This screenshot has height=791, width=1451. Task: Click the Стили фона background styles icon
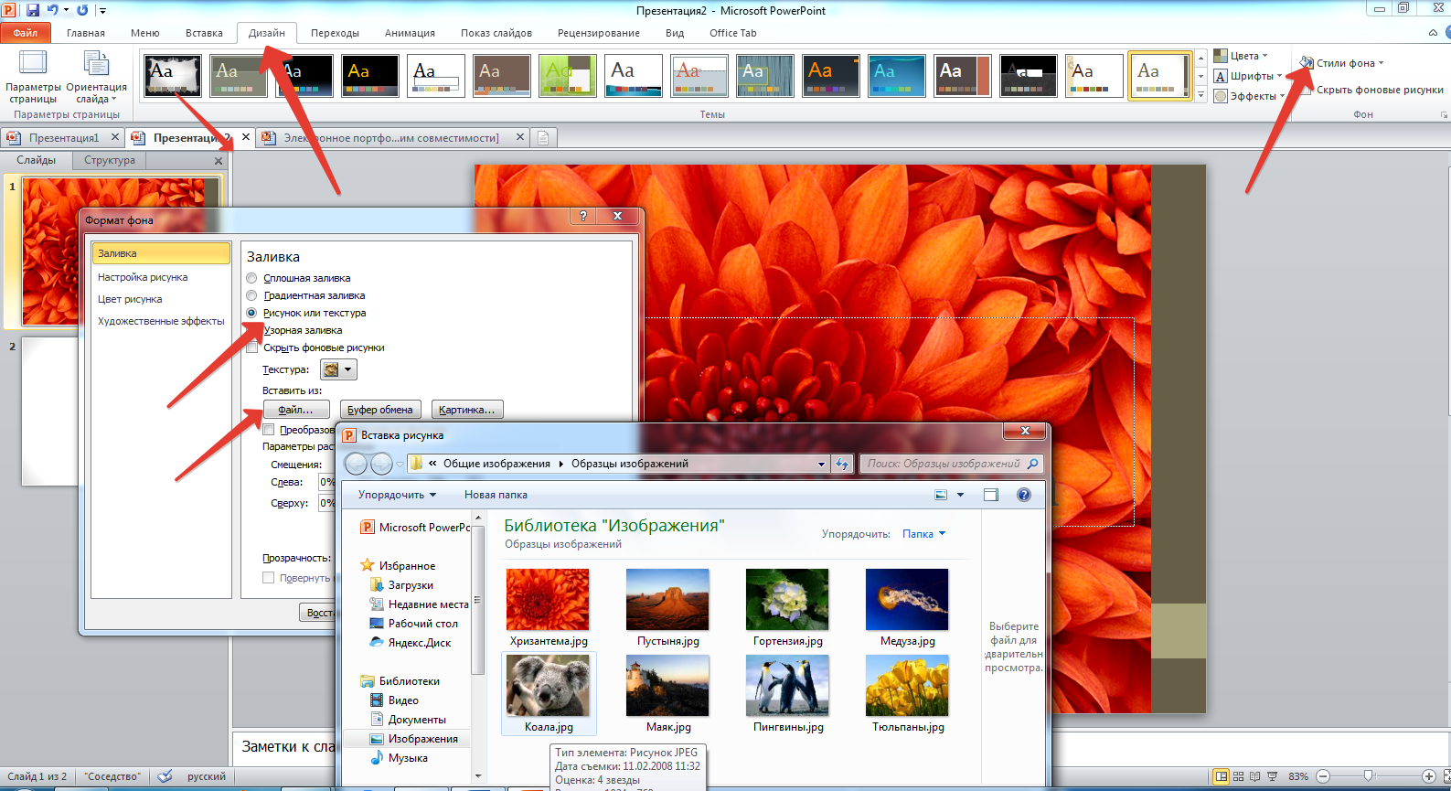pyautogui.click(x=1307, y=62)
